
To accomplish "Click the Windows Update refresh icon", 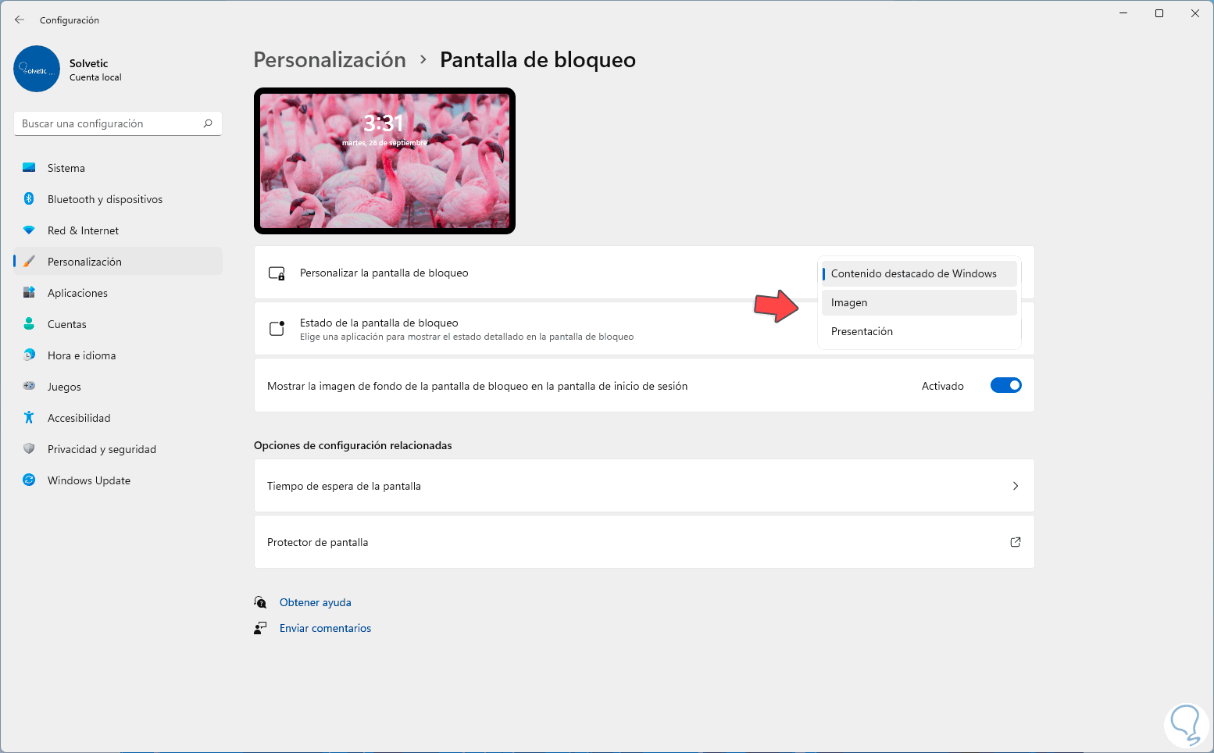I will click(29, 480).
